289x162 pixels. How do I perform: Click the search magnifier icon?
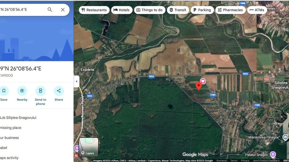coord(50,10)
